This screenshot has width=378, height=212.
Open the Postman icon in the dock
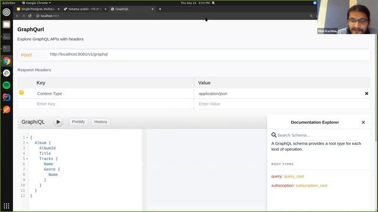[6, 110]
